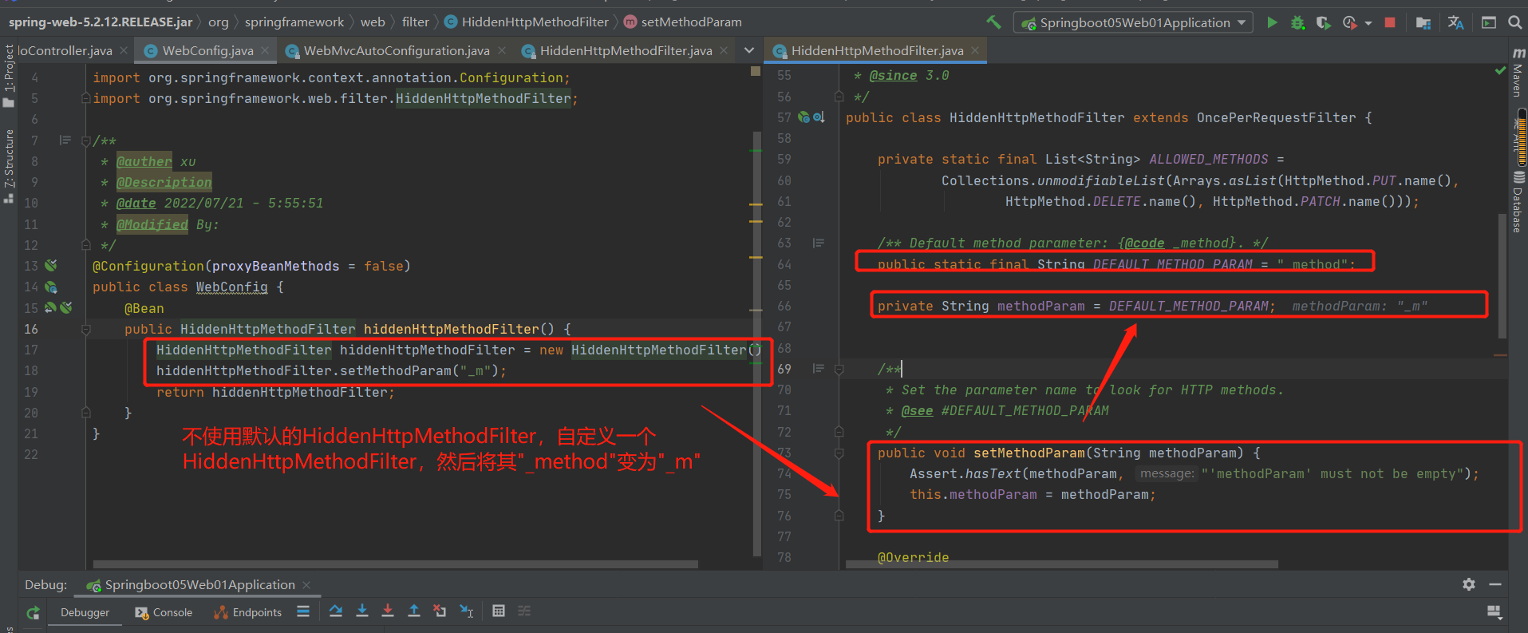1528x633 pixels.
Task: Open the Console tab
Action: tap(164, 612)
